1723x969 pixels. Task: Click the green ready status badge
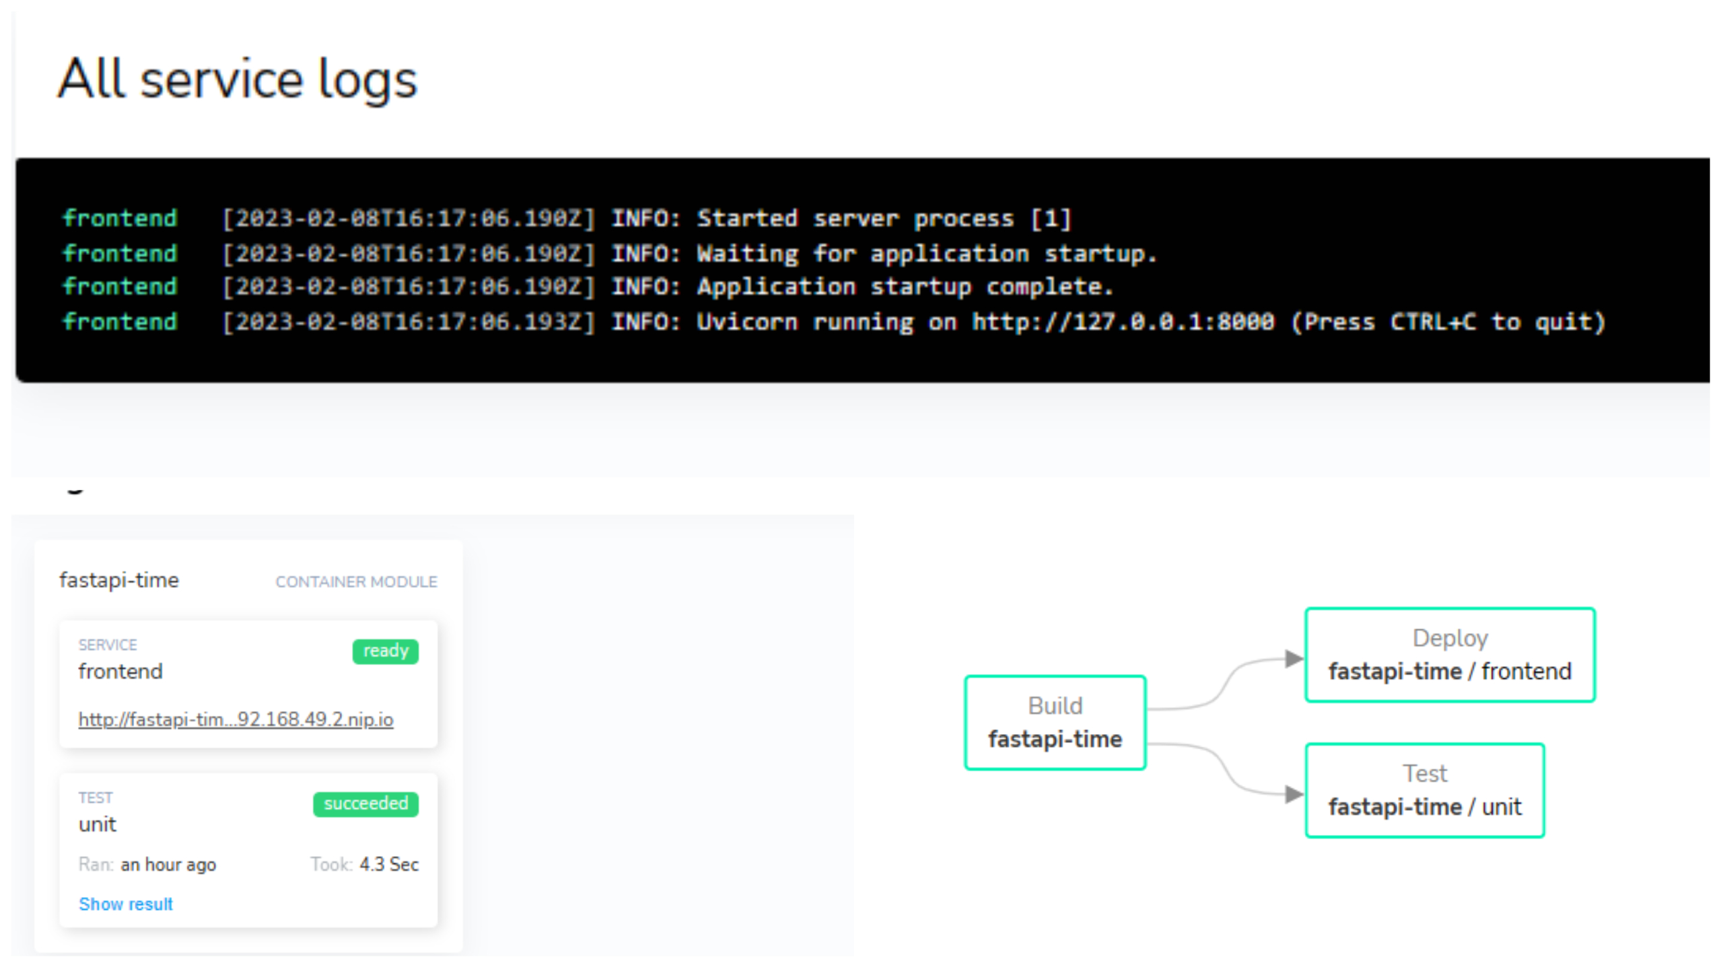(x=386, y=651)
